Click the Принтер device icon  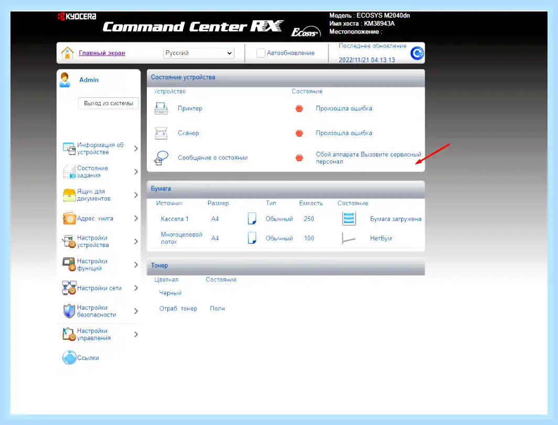[161, 108]
